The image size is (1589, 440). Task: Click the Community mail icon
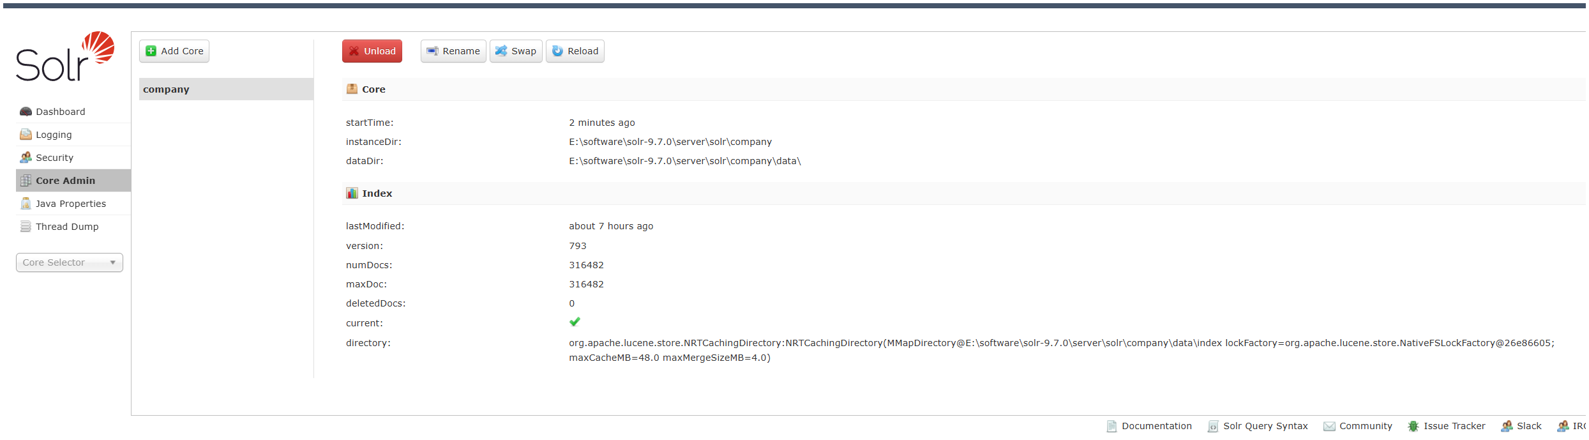(1329, 426)
